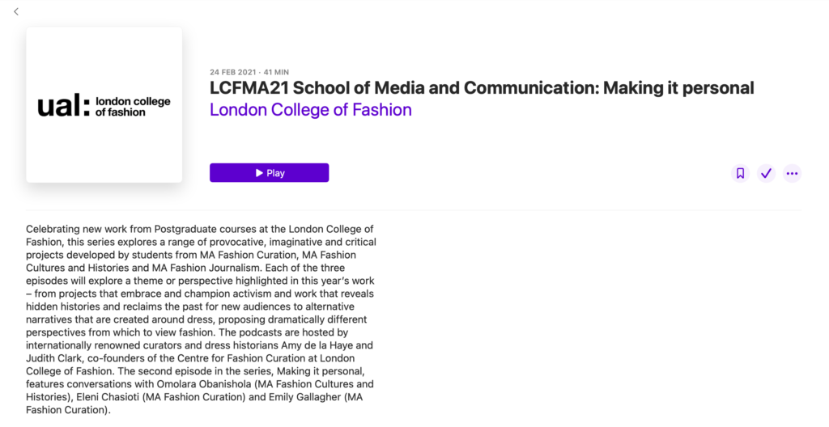Click 'london college of fashion' text in artwork
This screenshot has width=829, height=427.
click(132, 107)
